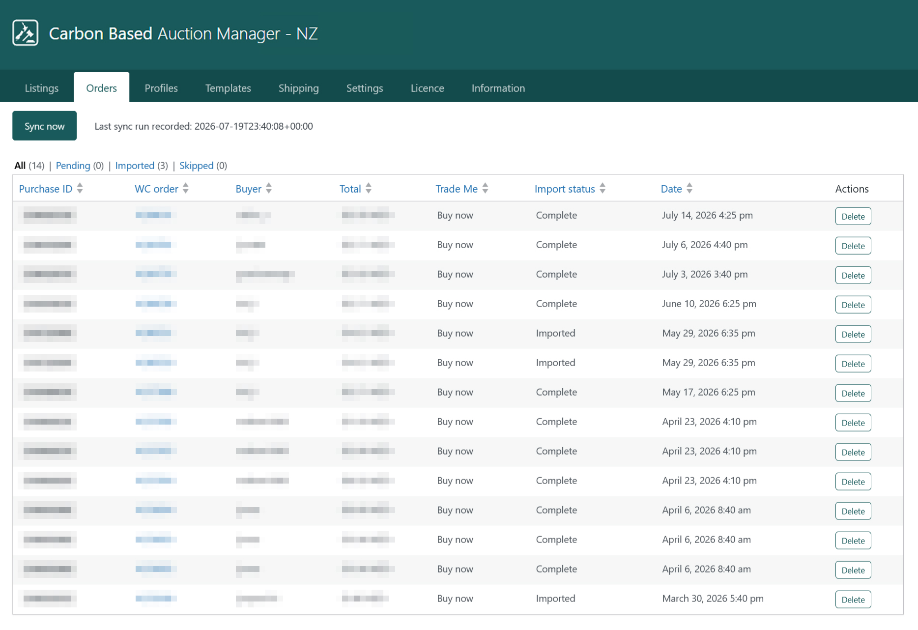Image resolution: width=918 pixels, height=630 pixels.
Task: Click the app title 'Carbon Based Auction Manager - NZ'
Action: click(183, 33)
